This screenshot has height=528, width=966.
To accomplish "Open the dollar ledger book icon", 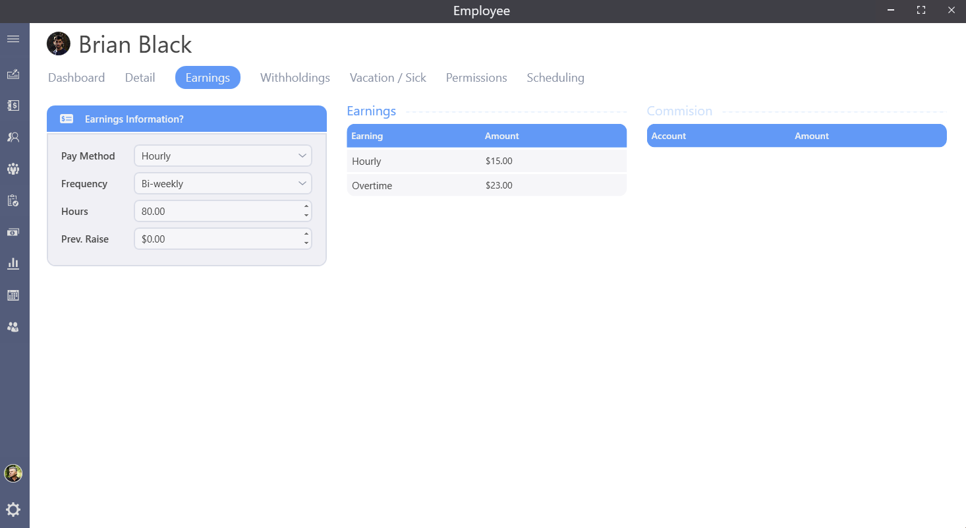I will (13, 105).
